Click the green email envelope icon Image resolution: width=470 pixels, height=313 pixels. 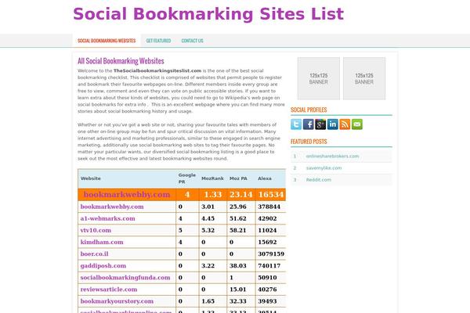(357, 124)
